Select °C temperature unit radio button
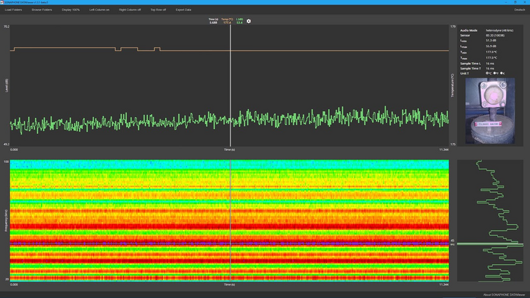Viewport: 530px width, 298px height. [x=487, y=73]
